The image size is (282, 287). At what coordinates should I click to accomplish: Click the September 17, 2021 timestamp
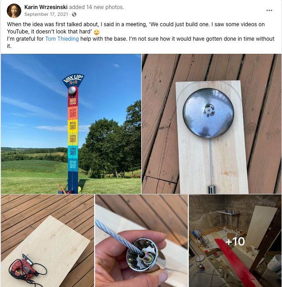click(x=46, y=14)
